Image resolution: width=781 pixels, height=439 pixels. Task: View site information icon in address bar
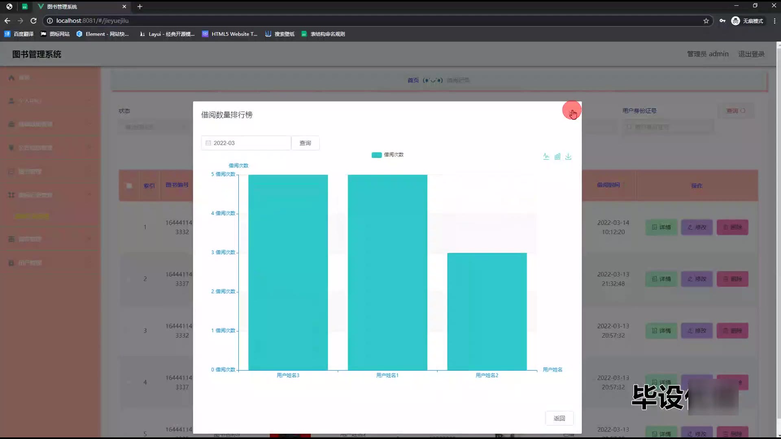[50, 21]
